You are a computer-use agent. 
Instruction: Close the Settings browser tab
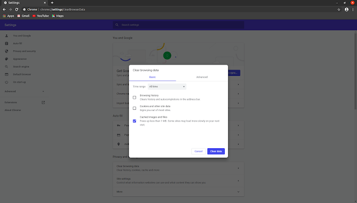(x=45, y=3)
